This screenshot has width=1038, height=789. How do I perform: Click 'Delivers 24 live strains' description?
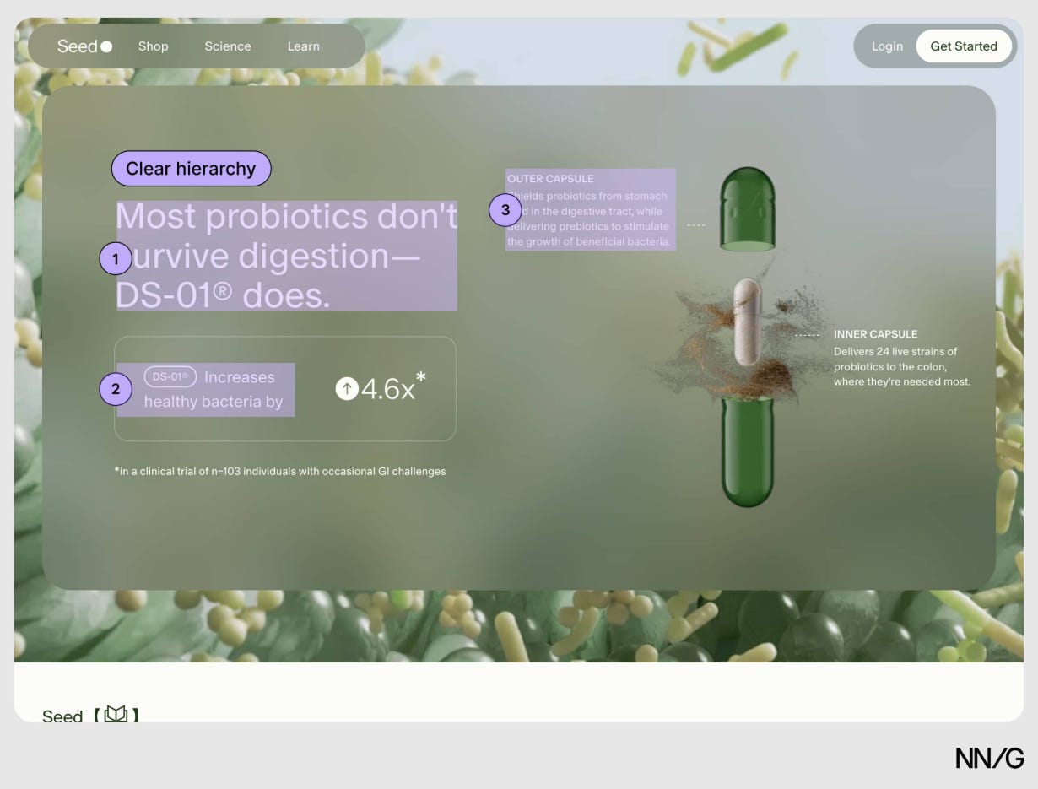pos(902,366)
